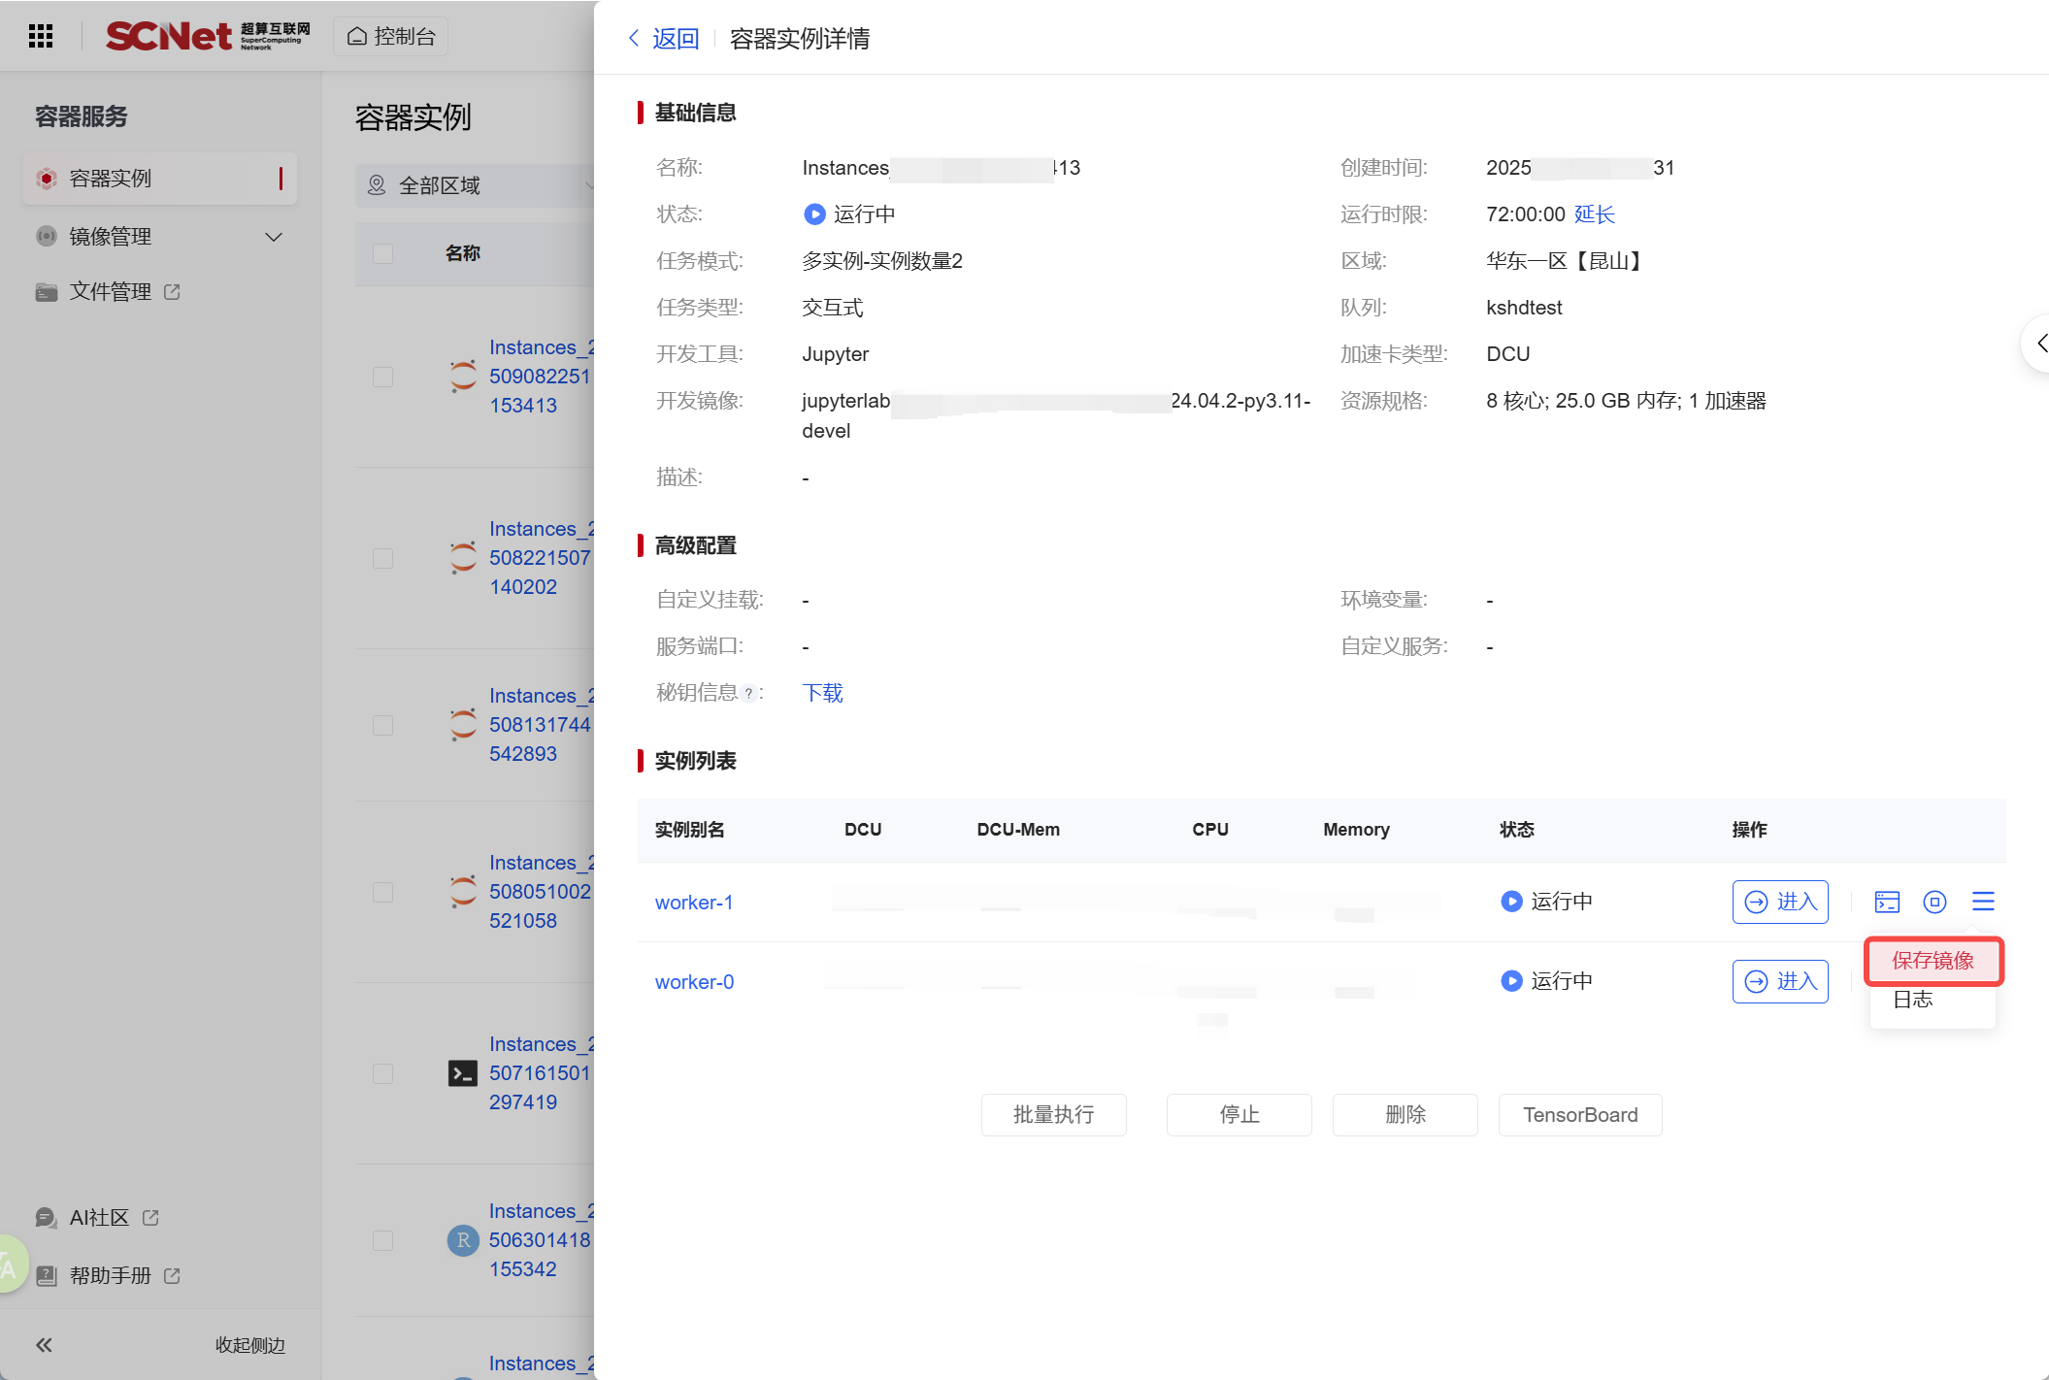
Task: Check the box for Instances 507161501 row
Action: tap(383, 1073)
